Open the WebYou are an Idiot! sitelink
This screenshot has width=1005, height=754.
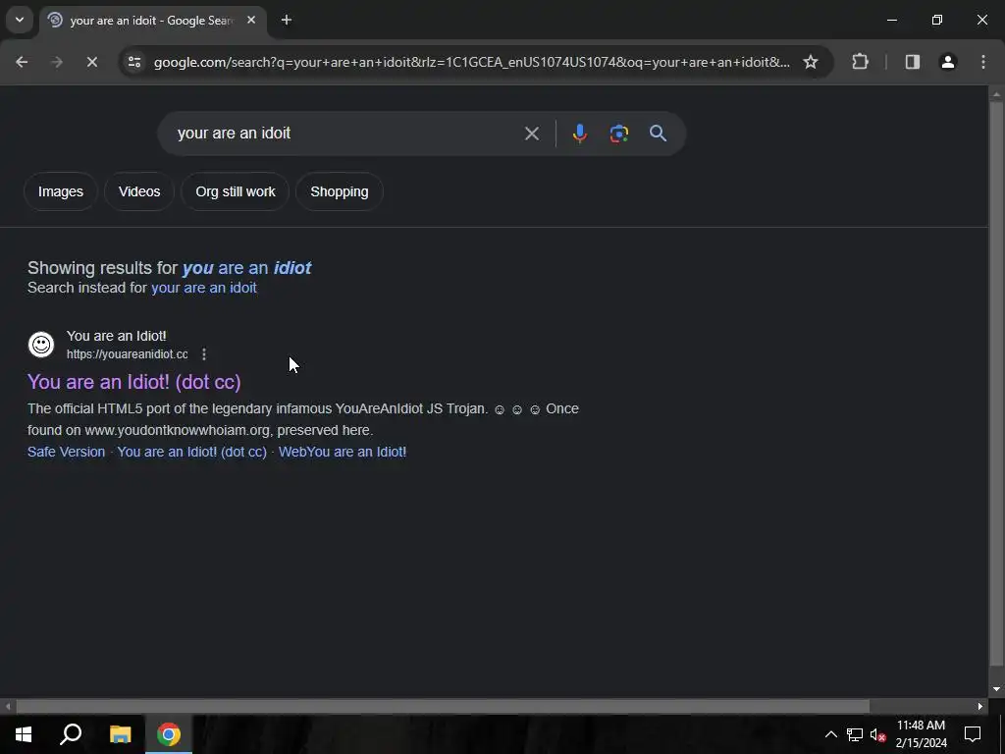pyautogui.click(x=343, y=452)
